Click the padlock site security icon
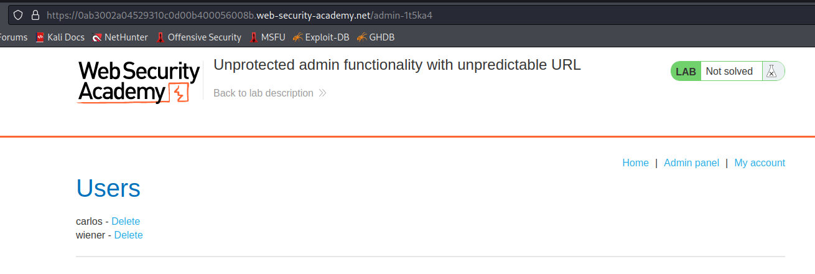Screen dimensions: 815x274 [x=35, y=15]
